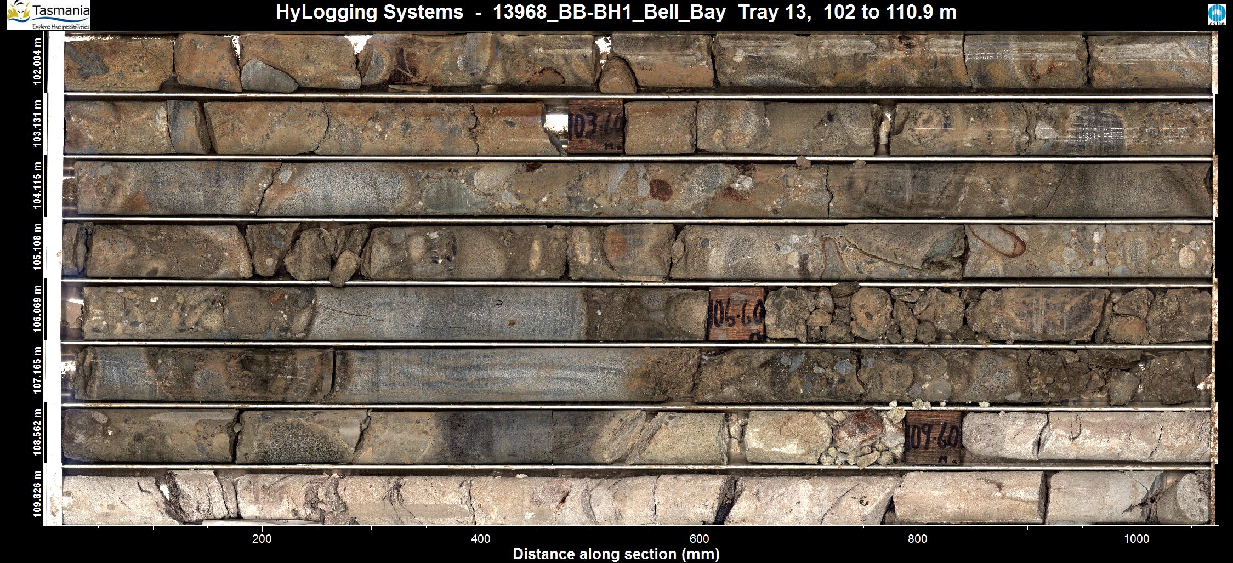Click the 109.60 wooden depth marker block
This screenshot has height=563, width=1233.
(x=933, y=437)
